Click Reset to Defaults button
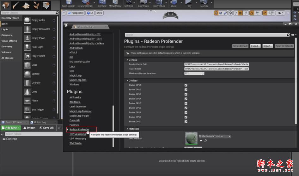299x176 pixels. 284,46
